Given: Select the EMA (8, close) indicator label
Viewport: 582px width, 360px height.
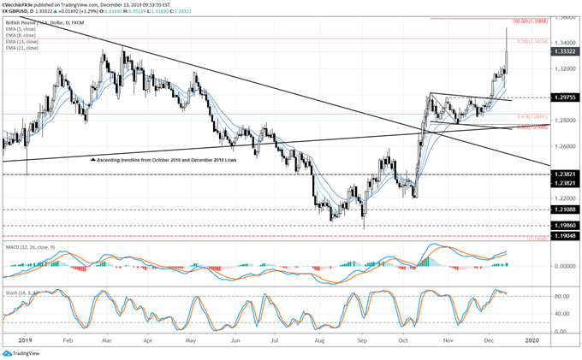Looking at the screenshot, I should tap(21, 35).
